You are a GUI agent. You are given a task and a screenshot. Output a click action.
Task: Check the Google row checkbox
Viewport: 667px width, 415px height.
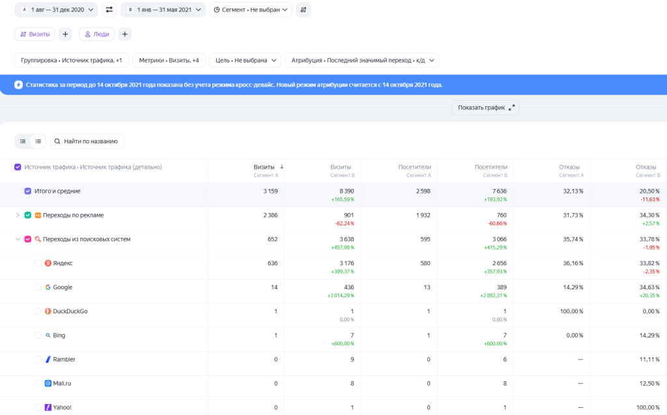(38, 287)
